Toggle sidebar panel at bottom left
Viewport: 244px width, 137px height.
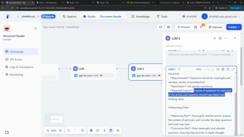[7, 132]
